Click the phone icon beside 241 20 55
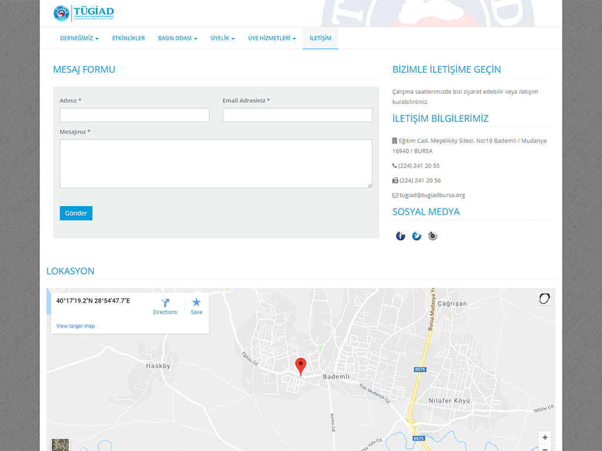Viewport: 602px width, 451px height. pyautogui.click(x=394, y=166)
